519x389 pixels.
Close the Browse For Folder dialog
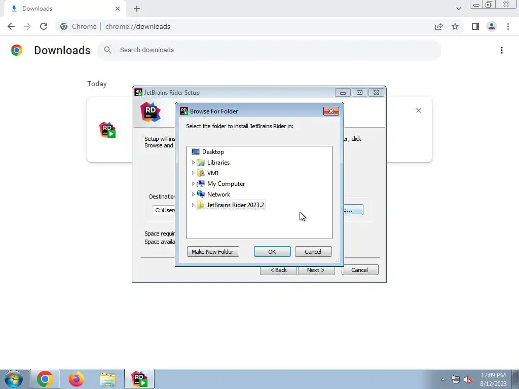click(x=331, y=111)
